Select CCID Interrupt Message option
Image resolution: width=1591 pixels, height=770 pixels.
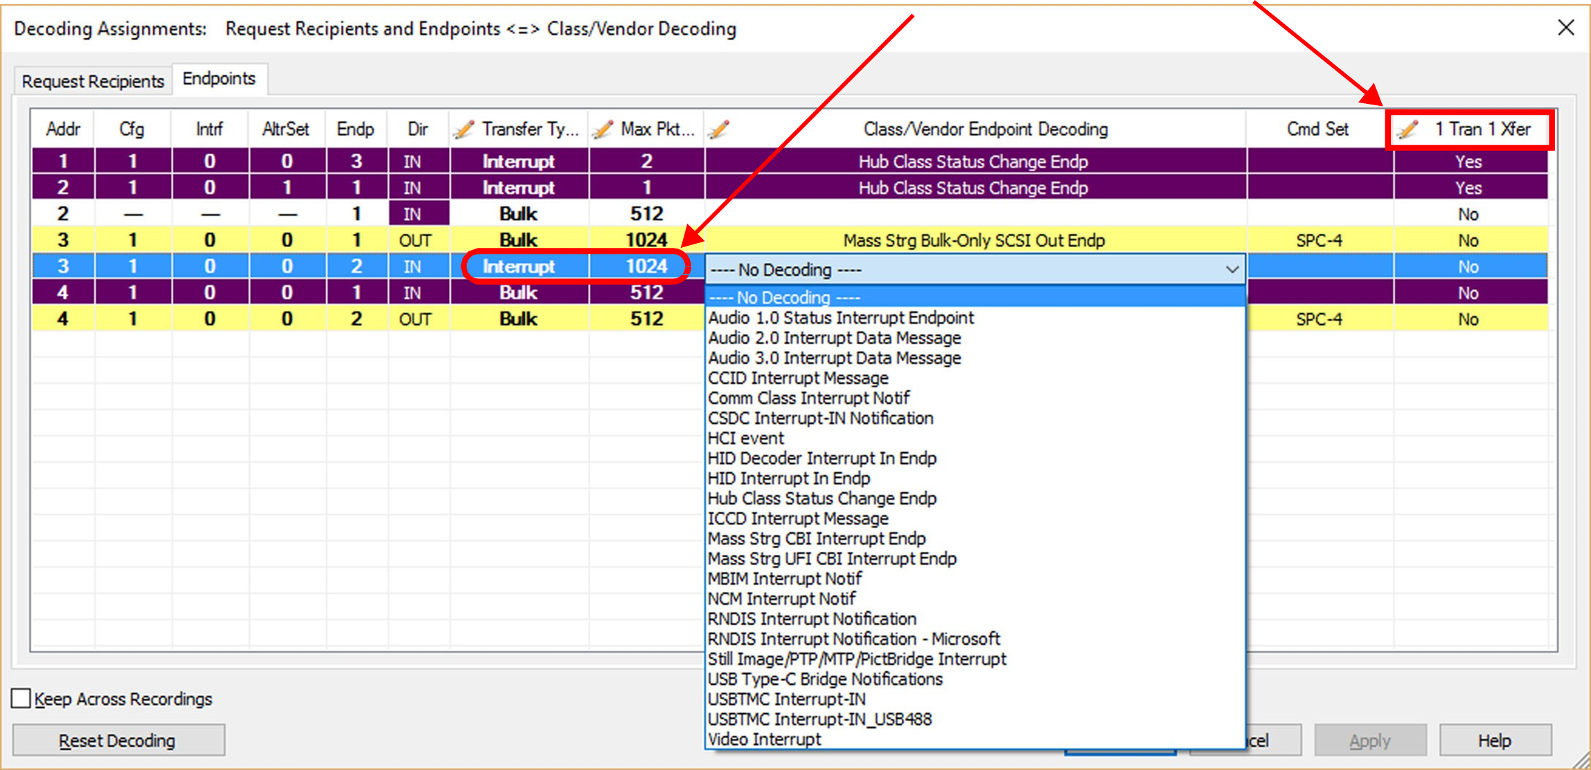(x=798, y=378)
